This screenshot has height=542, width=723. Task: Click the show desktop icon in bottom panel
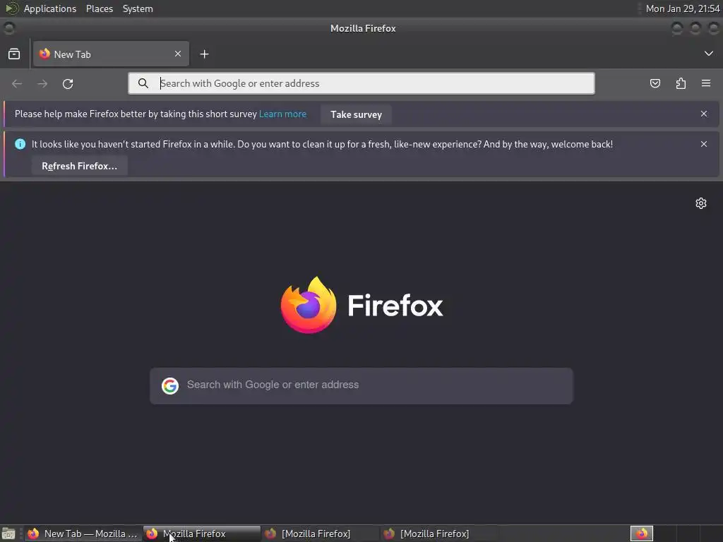8,534
